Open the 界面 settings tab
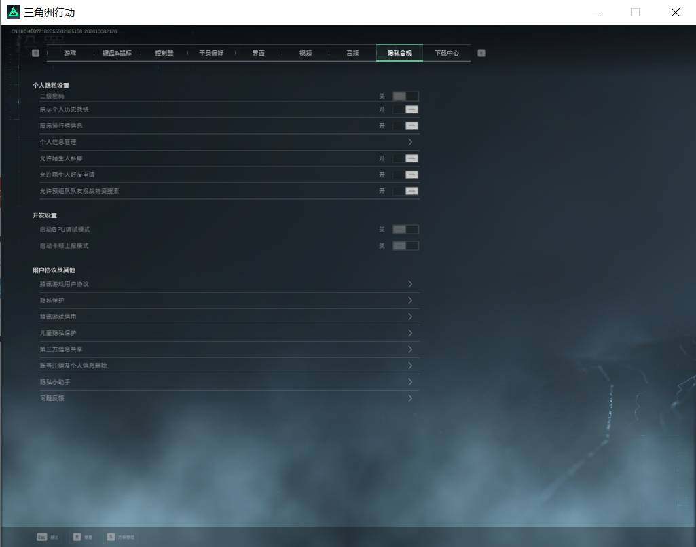 (x=258, y=53)
